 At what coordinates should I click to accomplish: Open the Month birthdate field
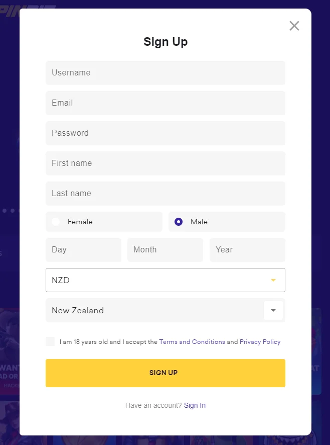(165, 250)
